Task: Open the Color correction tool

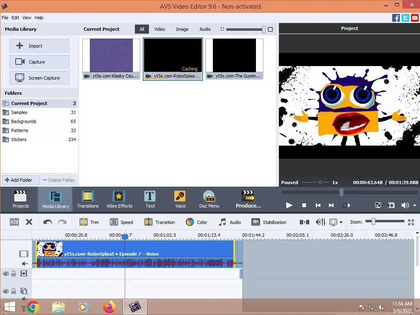Action: [196, 222]
